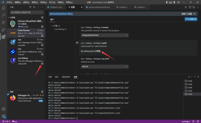The height and width of the screenshot is (123, 201).
Task: Refresh the extensions list
Action: [x=34, y=7]
